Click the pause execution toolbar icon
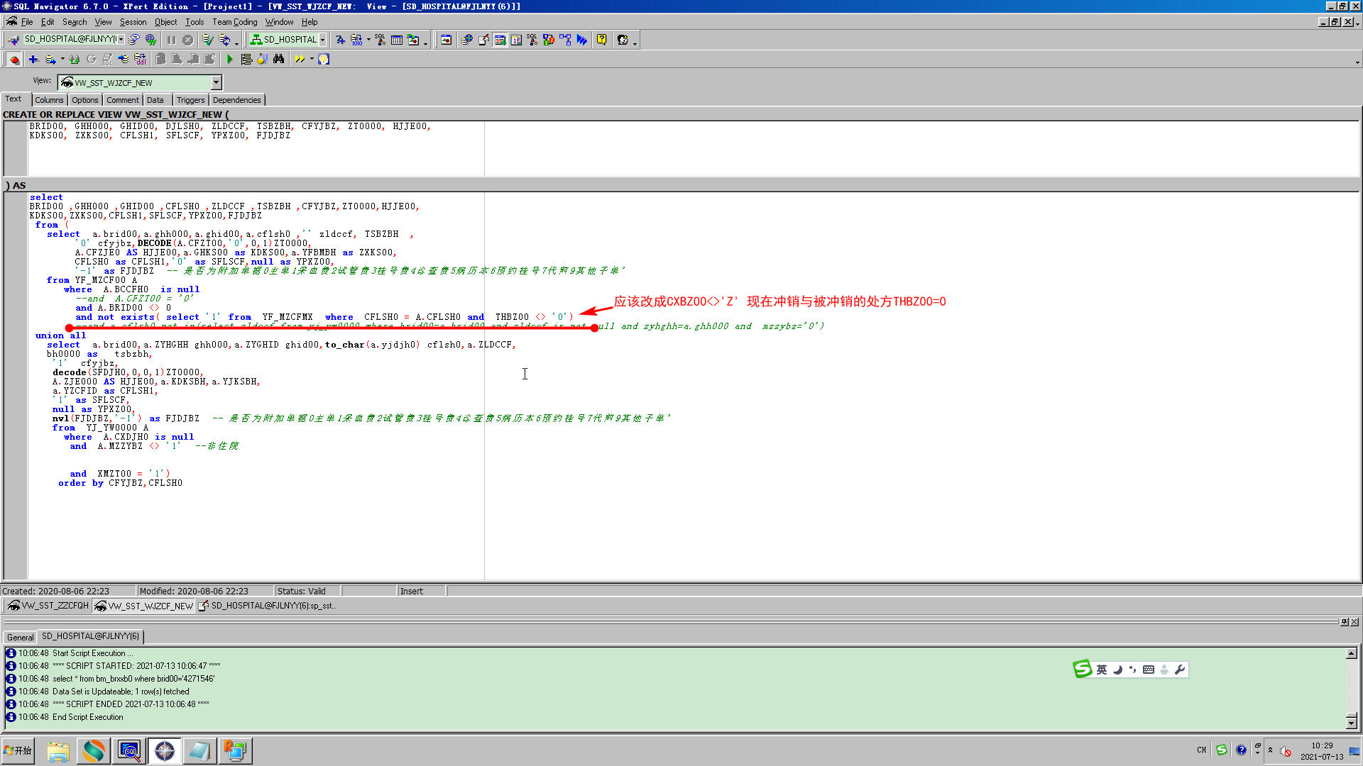 171,40
